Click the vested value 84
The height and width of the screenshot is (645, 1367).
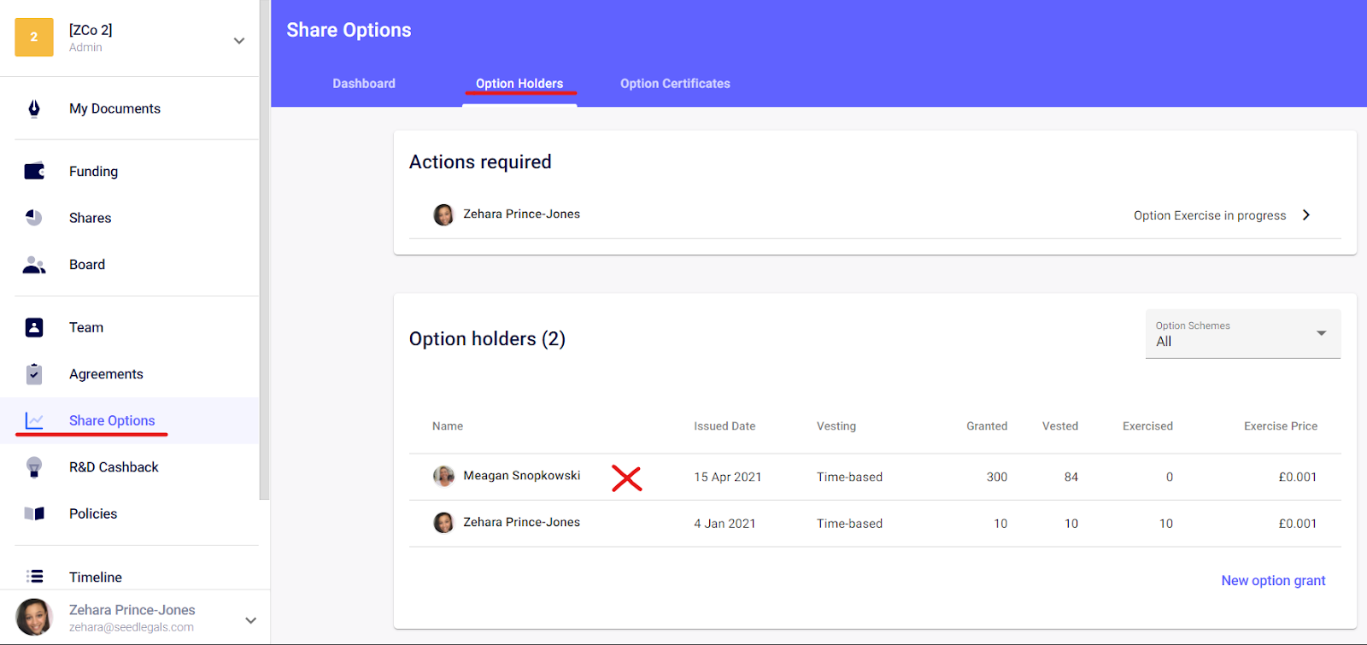1071,477
